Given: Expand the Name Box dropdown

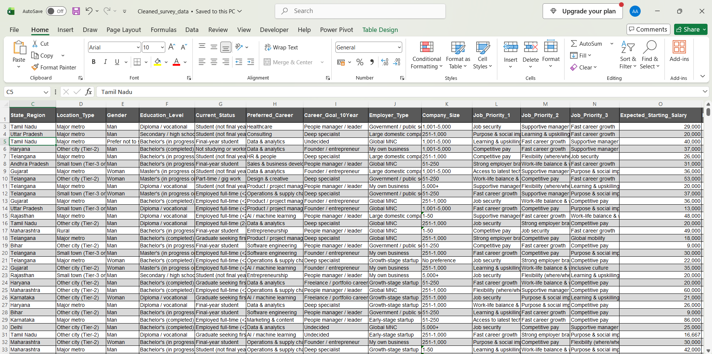Looking at the screenshot, I should pyautogui.click(x=46, y=92).
